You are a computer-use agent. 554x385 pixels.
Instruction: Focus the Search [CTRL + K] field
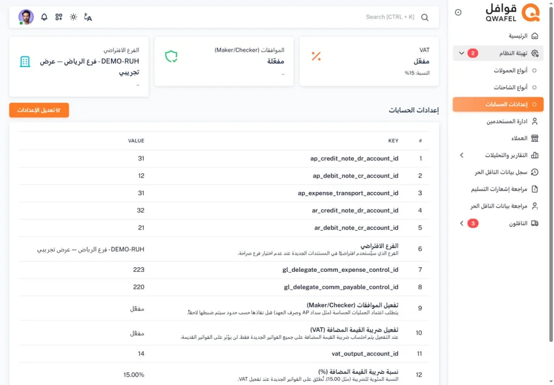[390, 17]
